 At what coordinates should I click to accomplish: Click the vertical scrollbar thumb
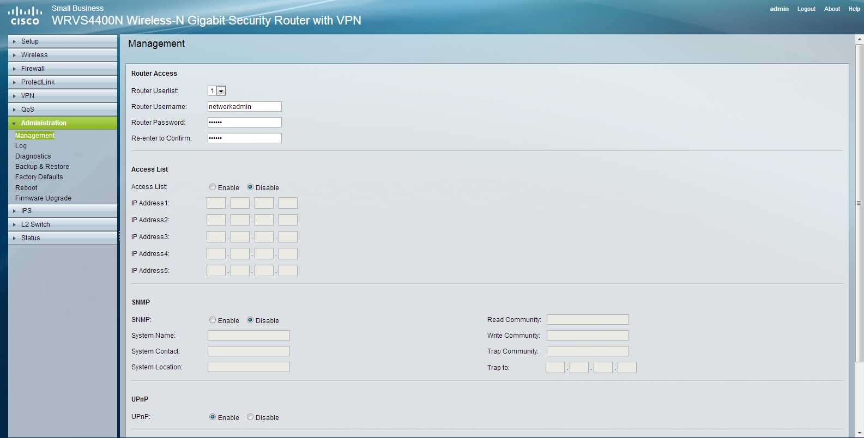click(860, 203)
